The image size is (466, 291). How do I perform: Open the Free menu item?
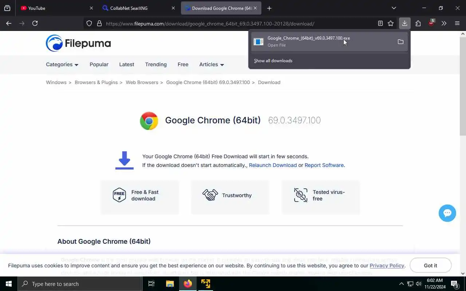click(x=183, y=64)
